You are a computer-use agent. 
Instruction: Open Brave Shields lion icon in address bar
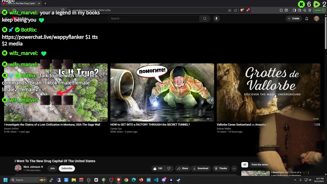pyautogui.click(x=242, y=10)
